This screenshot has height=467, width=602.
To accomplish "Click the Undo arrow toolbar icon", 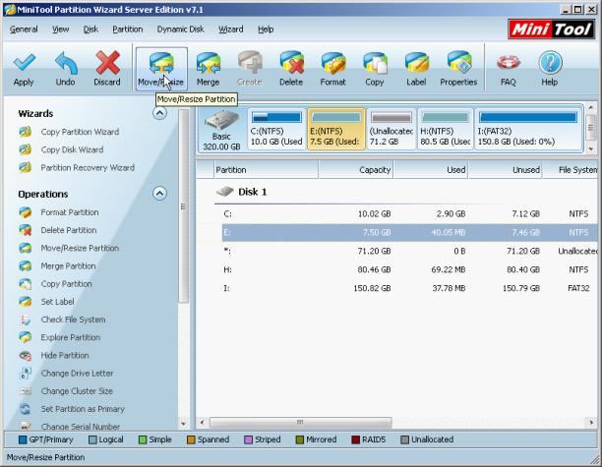I will click(66, 63).
